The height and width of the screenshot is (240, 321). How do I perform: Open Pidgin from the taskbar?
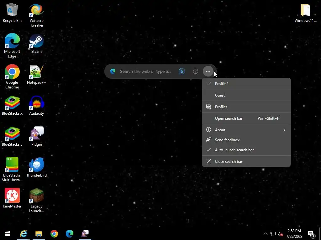[x=85, y=234]
